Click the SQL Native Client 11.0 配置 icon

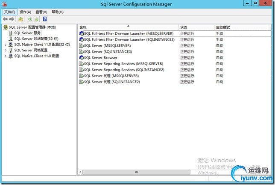click(x=11, y=56)
